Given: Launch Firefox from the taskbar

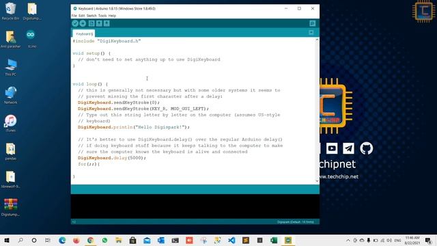Looking at the screenshot, I should click(76, 240).
